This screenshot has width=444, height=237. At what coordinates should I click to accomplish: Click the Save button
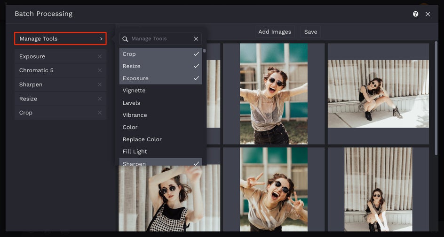tap(310, 32)
